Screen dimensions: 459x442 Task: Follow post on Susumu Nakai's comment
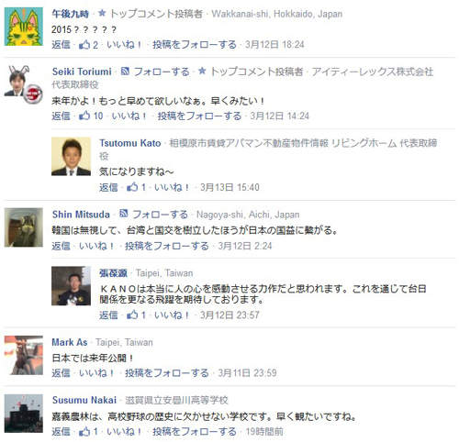tap(195, 431)
